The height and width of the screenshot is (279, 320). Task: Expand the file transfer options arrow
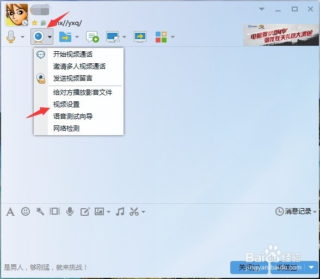77,37
